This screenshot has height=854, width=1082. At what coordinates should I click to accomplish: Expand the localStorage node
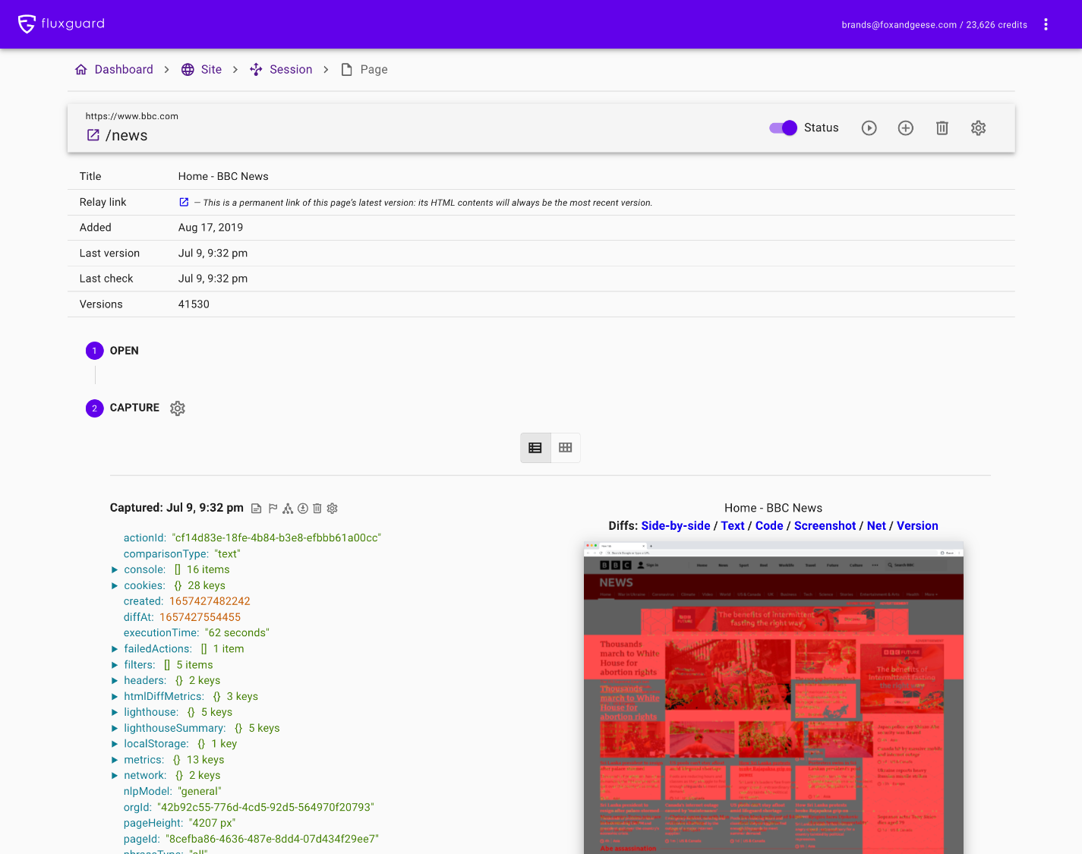115,744
